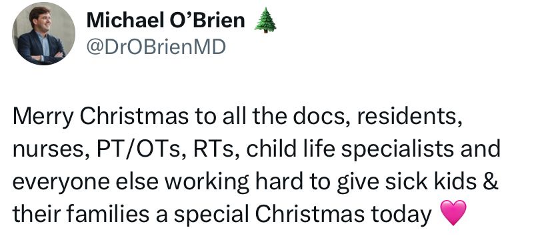The width and height of the screenshot is (552, 244).
Task: Open the @DrOBrienMD handle link
Action: coord(156,47)
